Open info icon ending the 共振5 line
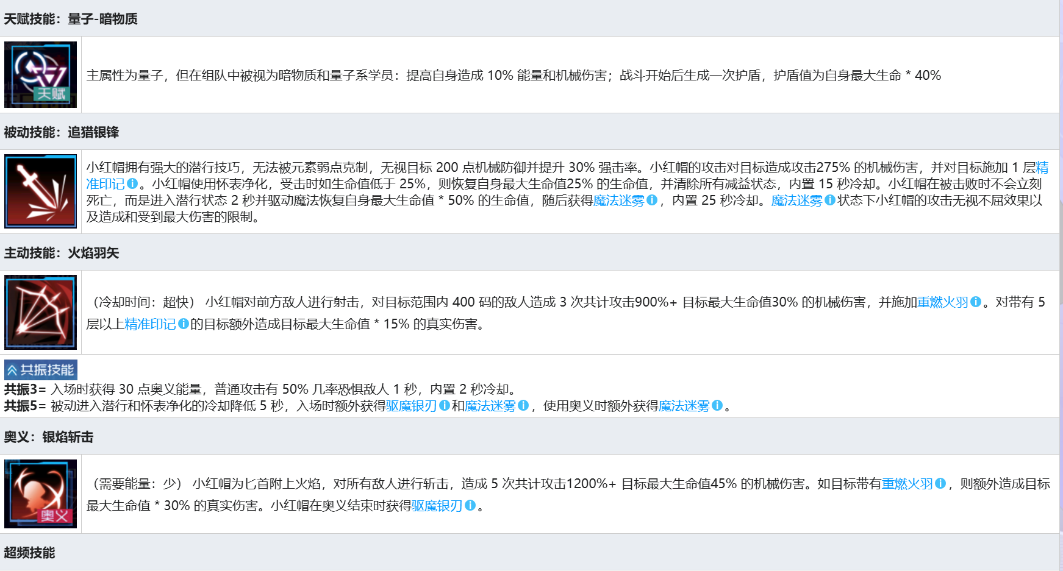 pyautogui.click(x=717, y=405)
